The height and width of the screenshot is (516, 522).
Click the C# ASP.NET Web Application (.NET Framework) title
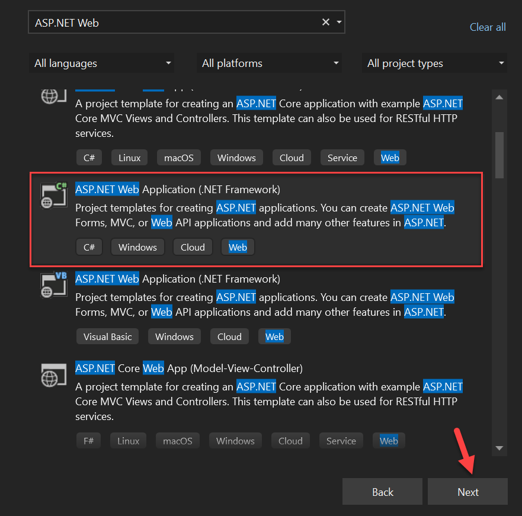[x=177, y=190]
